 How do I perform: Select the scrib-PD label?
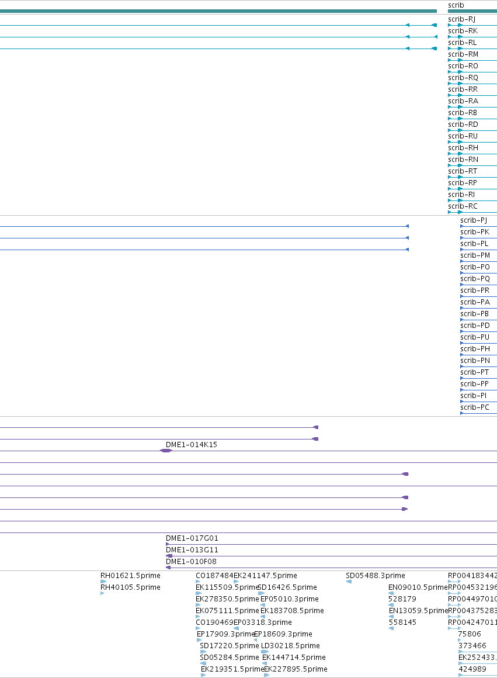coord(475,325)
